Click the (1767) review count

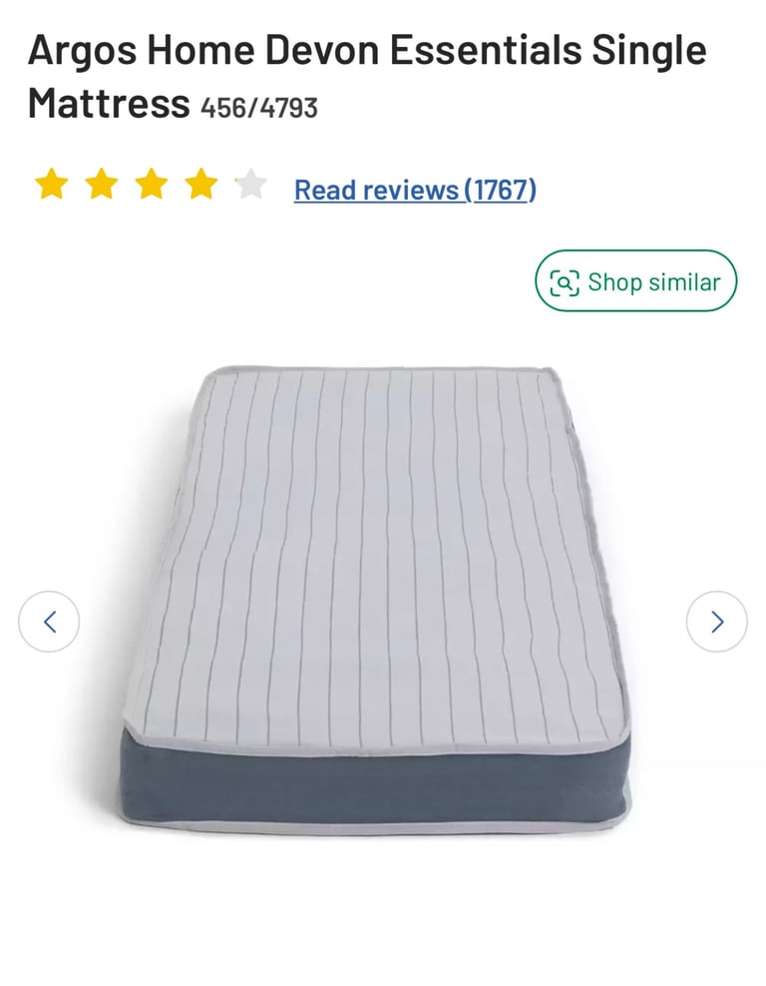tap(501, 190)
